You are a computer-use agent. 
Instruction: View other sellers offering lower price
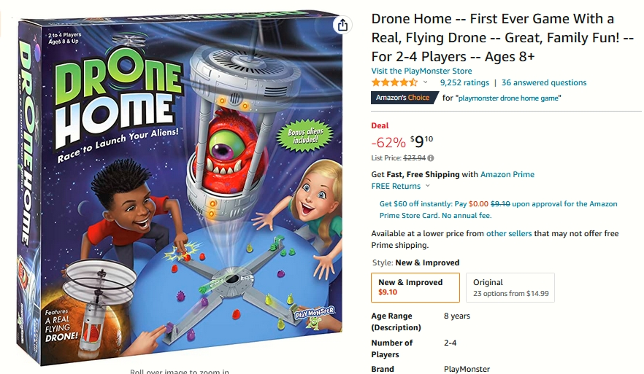[509, 233]
